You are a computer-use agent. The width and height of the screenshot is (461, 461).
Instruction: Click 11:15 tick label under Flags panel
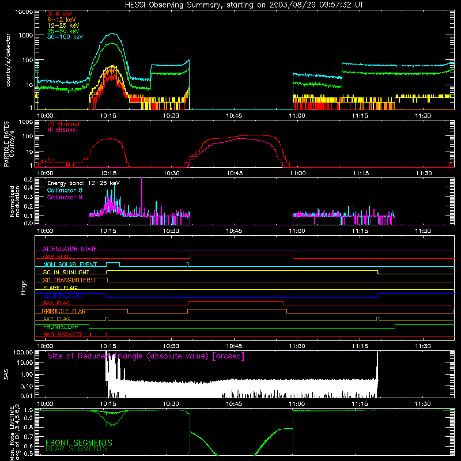pos(360,346)
